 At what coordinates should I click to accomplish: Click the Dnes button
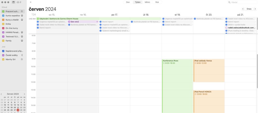point(249,9)
